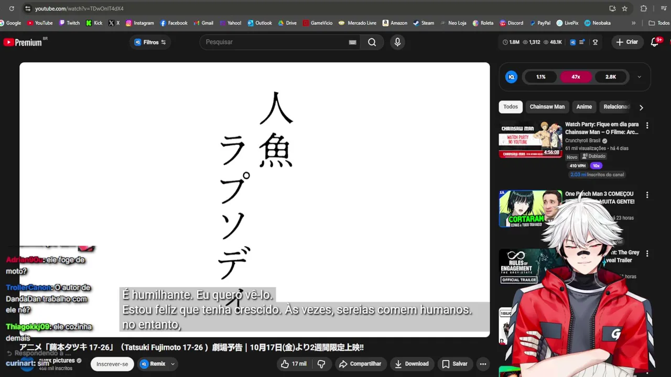Click the install/cast icon in address bar
The width and height of the screenshot is (671, 377).
[612, 8]
